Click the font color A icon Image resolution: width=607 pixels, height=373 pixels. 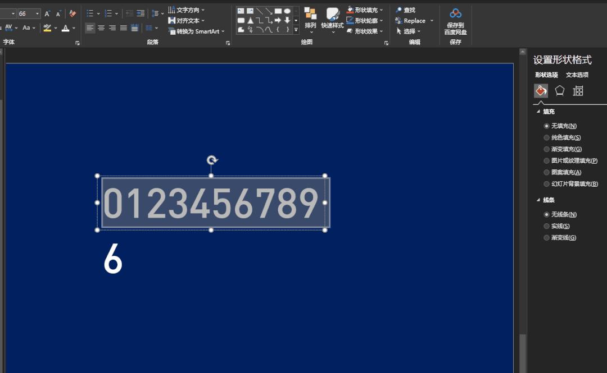click(x=65, y=28)
